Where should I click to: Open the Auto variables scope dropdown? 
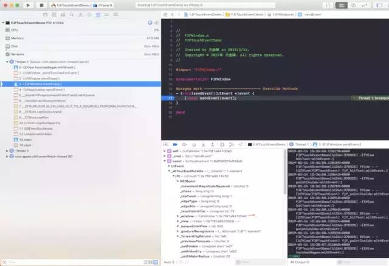coord(169,262)
